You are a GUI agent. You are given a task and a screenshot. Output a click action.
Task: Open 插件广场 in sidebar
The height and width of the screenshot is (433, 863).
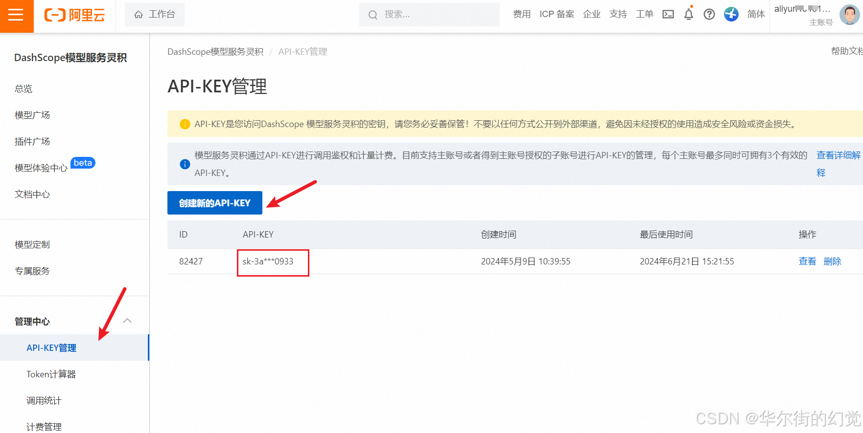32,142
